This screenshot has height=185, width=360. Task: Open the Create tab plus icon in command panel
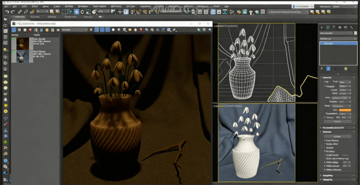point(322,28)
